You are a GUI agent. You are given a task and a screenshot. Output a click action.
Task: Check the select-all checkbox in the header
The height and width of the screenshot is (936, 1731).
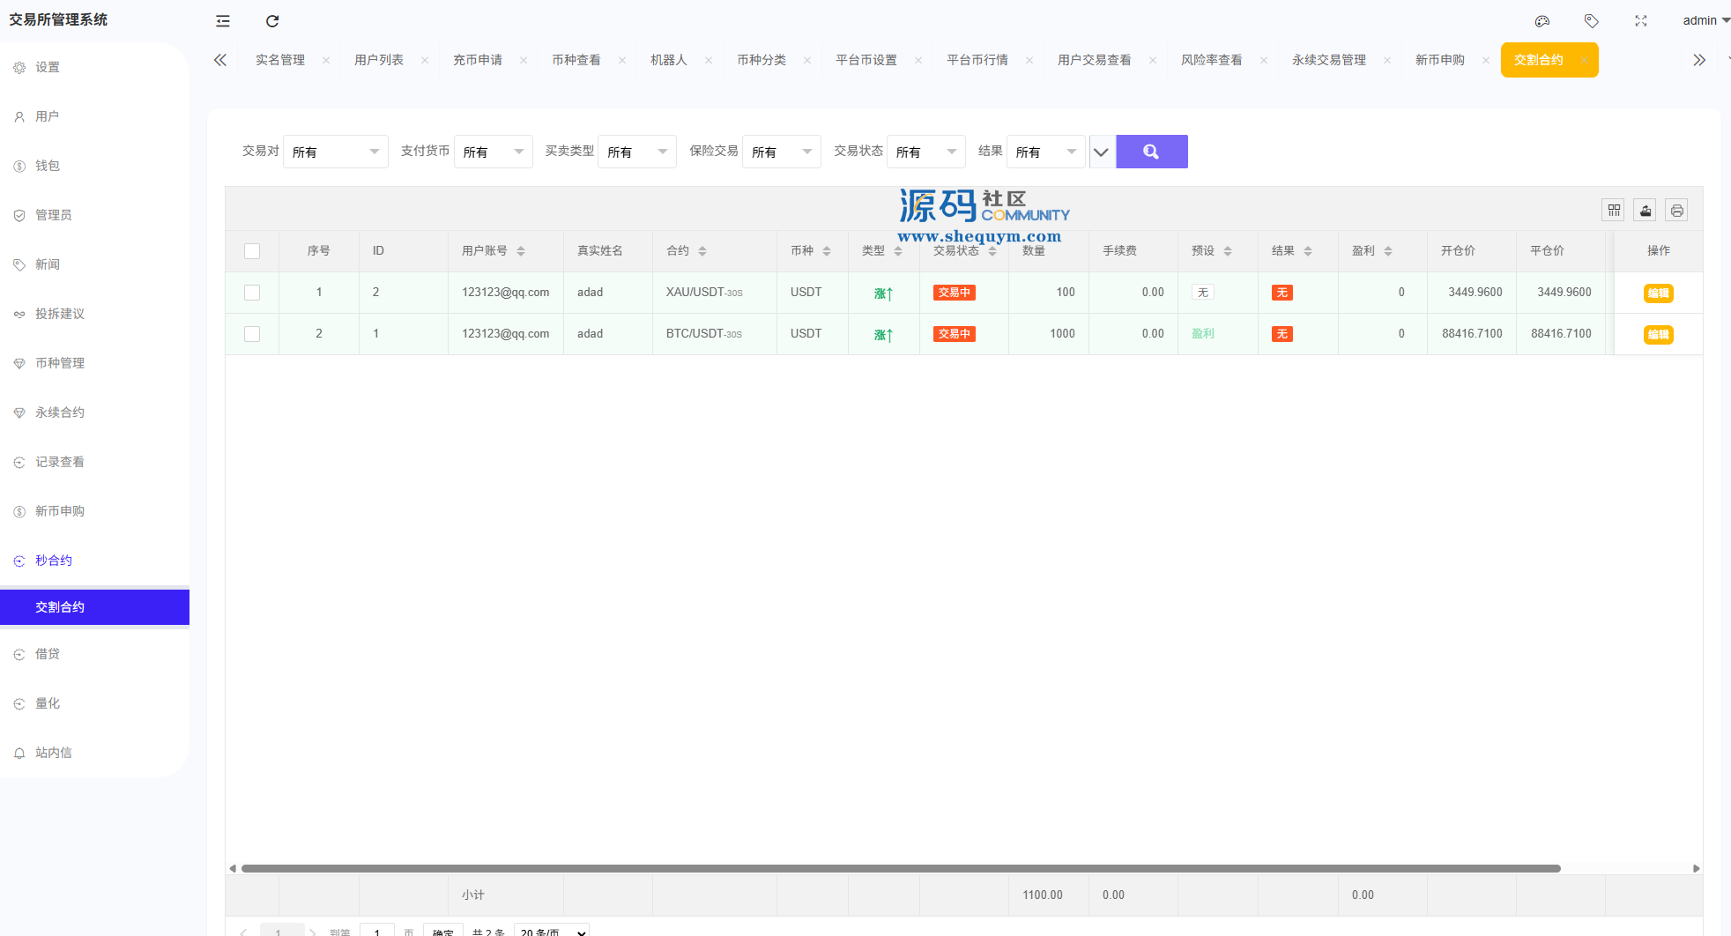point(252,251)
